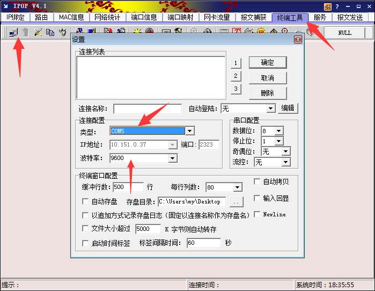
Task: Click the red letter T toolbar icon
Action: pyautogui.click(x=236, y=33)
